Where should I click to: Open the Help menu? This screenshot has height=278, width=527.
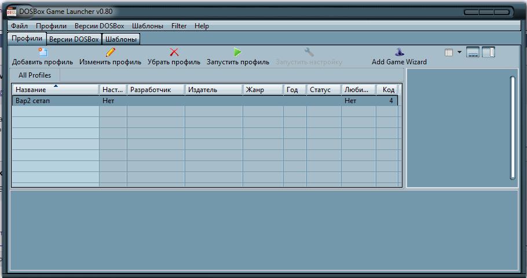tap(202, 26)
